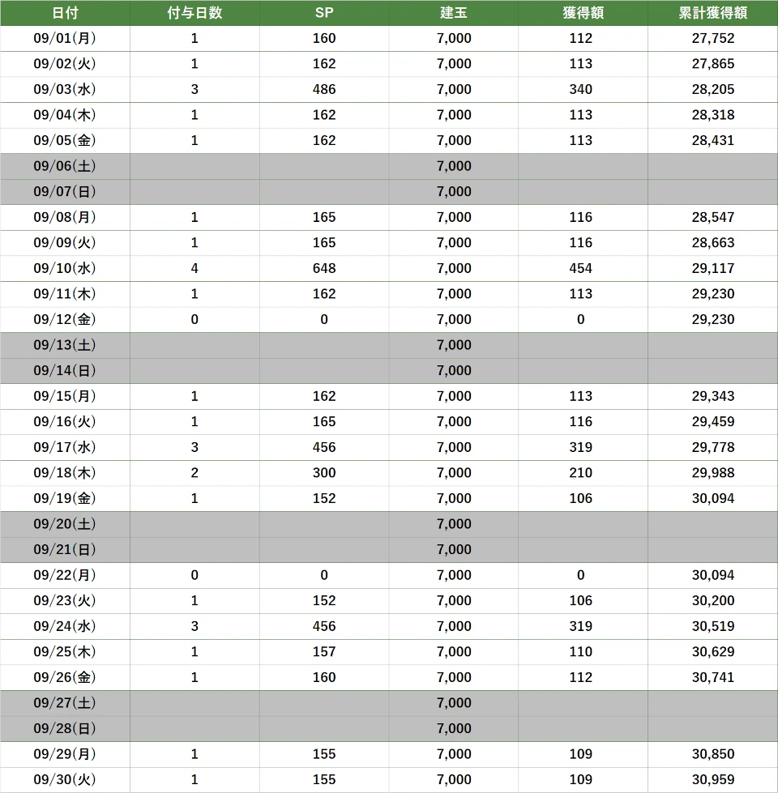
Task: Click the 09/01(月) date cell
Action: pyautogui.click(x=65, y=38)
